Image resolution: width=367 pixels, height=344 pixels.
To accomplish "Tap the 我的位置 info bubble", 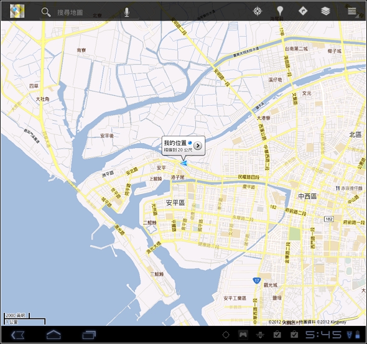I will (183, 146).
